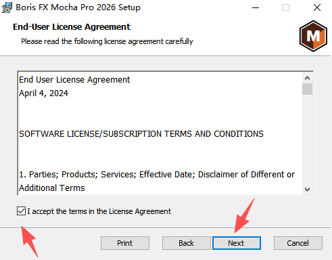The height and width of the screenshot is (260, 332).
Task: Click the 'SOFTWARE LICENSE/SUBSCRIPTION TERMS' line
Action: (141, 134)
